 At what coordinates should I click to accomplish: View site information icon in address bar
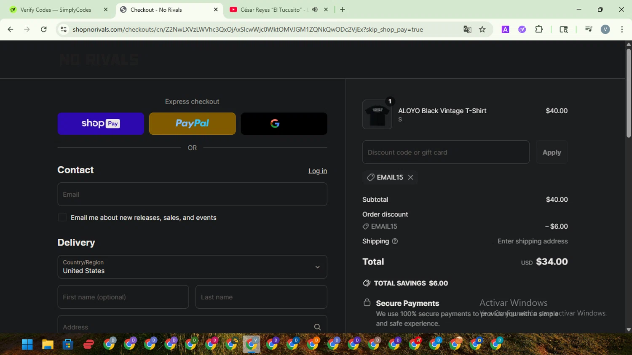[x=64, y=29]
